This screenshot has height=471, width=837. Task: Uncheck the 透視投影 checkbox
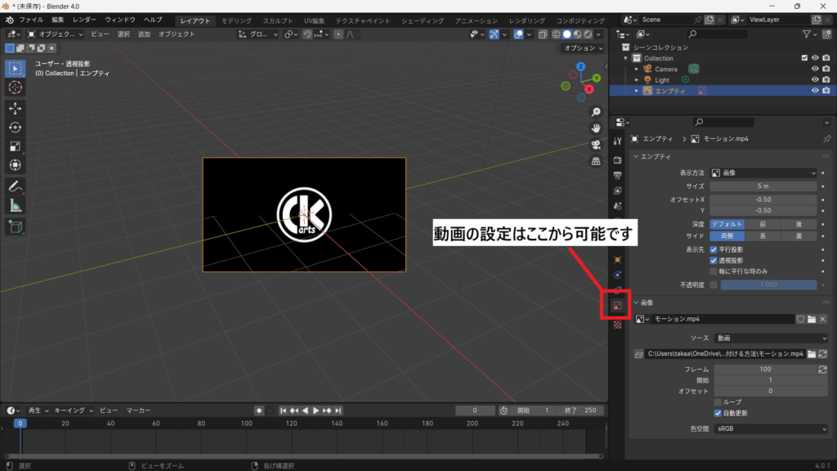point(714,260)
